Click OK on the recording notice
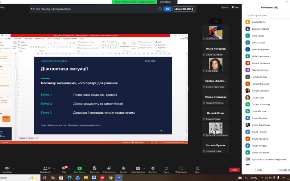 pos(167,9)
